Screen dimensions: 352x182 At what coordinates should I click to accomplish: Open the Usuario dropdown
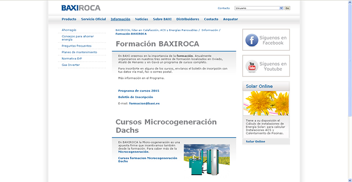coord(259,8)
